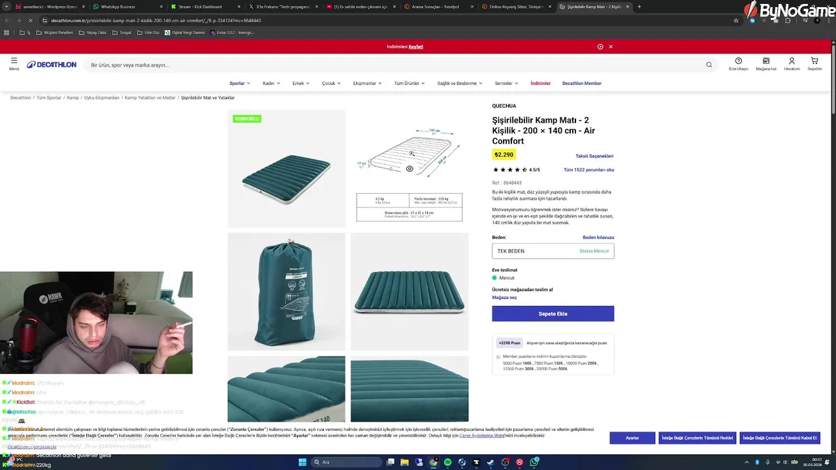The width and height of the screenshot is (836, 470).
Task: Click the 360 view icon on diagram image
Action: click(x=410, y=168)
